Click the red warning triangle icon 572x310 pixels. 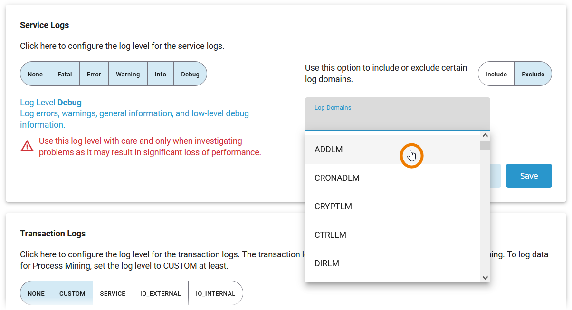pyautogui.click(x=27, y=146)
